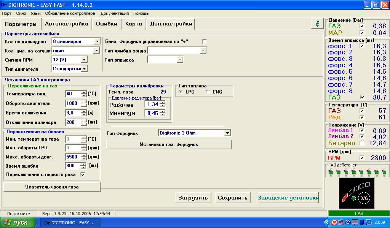Enable the Батарея voltage checkbox
Viewport: 390px width, 228px height.
pyautogui.click(x=362, y=143)
